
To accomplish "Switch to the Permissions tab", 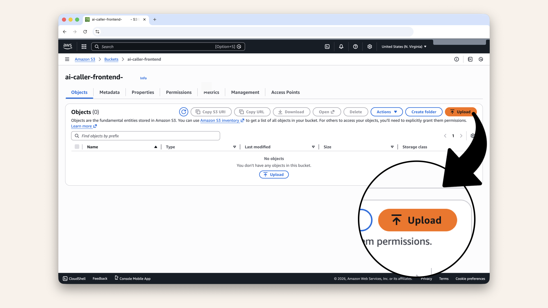I will coord(179,92).
